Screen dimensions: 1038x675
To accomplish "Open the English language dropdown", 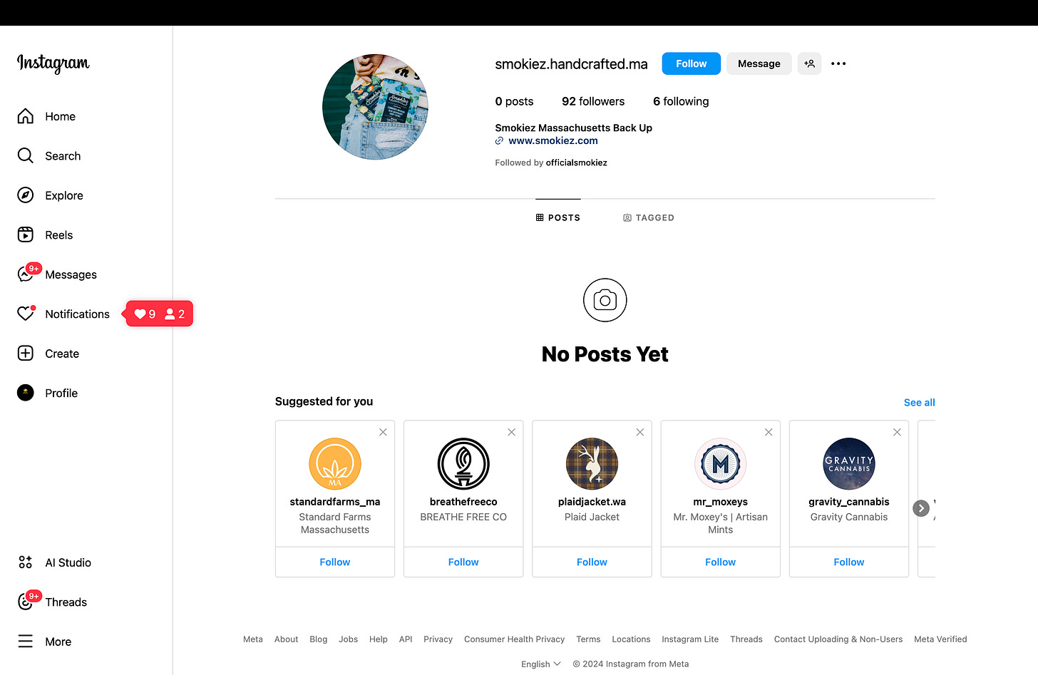I will pyautogui.click(x=541, y=664).
